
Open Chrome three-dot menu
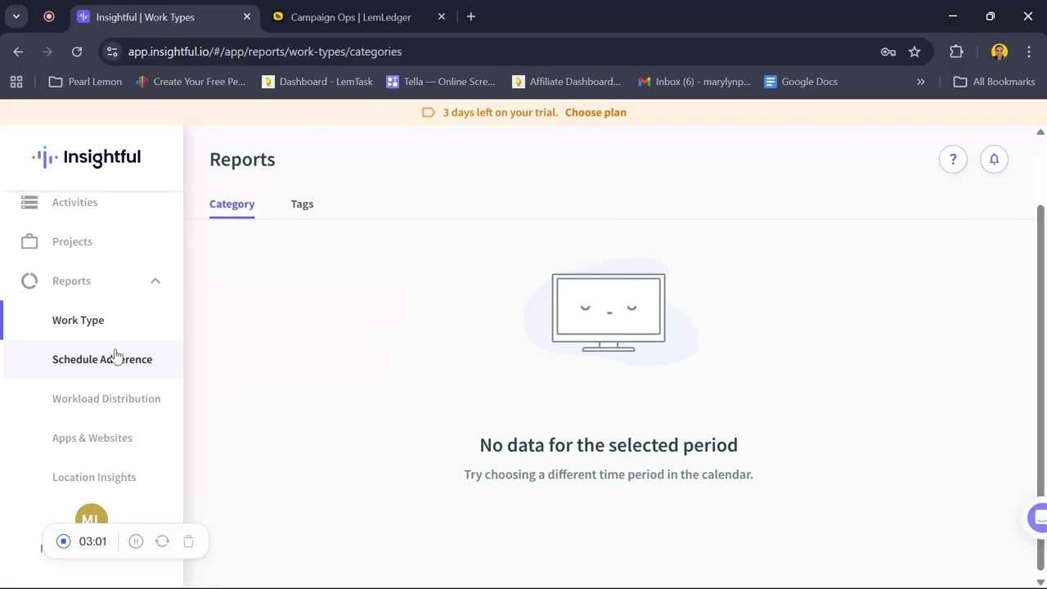(x=1029, y=52)
